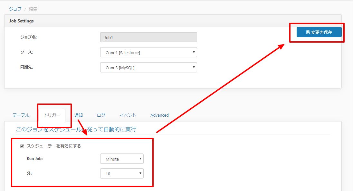The image size is (353, 191).
Task: Click the ジョブ名 field showing Job1
Action: tap(148, 37)
